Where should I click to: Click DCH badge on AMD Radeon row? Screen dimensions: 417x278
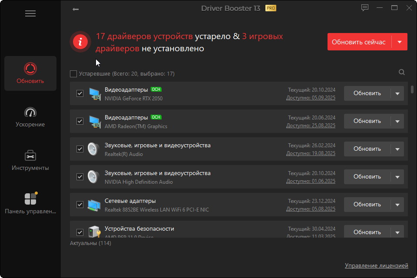pyautogui.click(x=156, y=117)
